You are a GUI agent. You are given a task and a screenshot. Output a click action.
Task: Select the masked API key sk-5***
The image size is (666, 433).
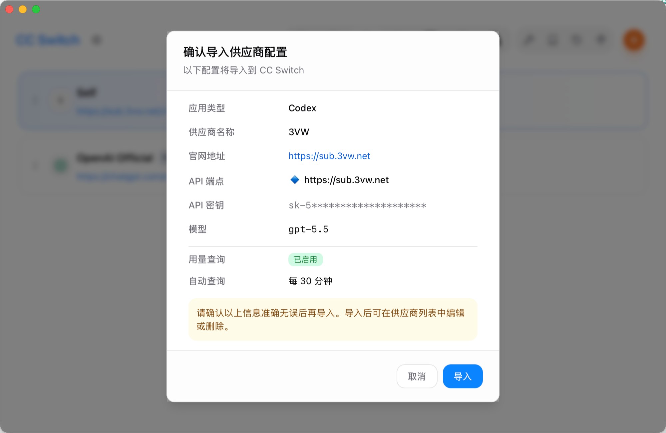click(357, 205)
